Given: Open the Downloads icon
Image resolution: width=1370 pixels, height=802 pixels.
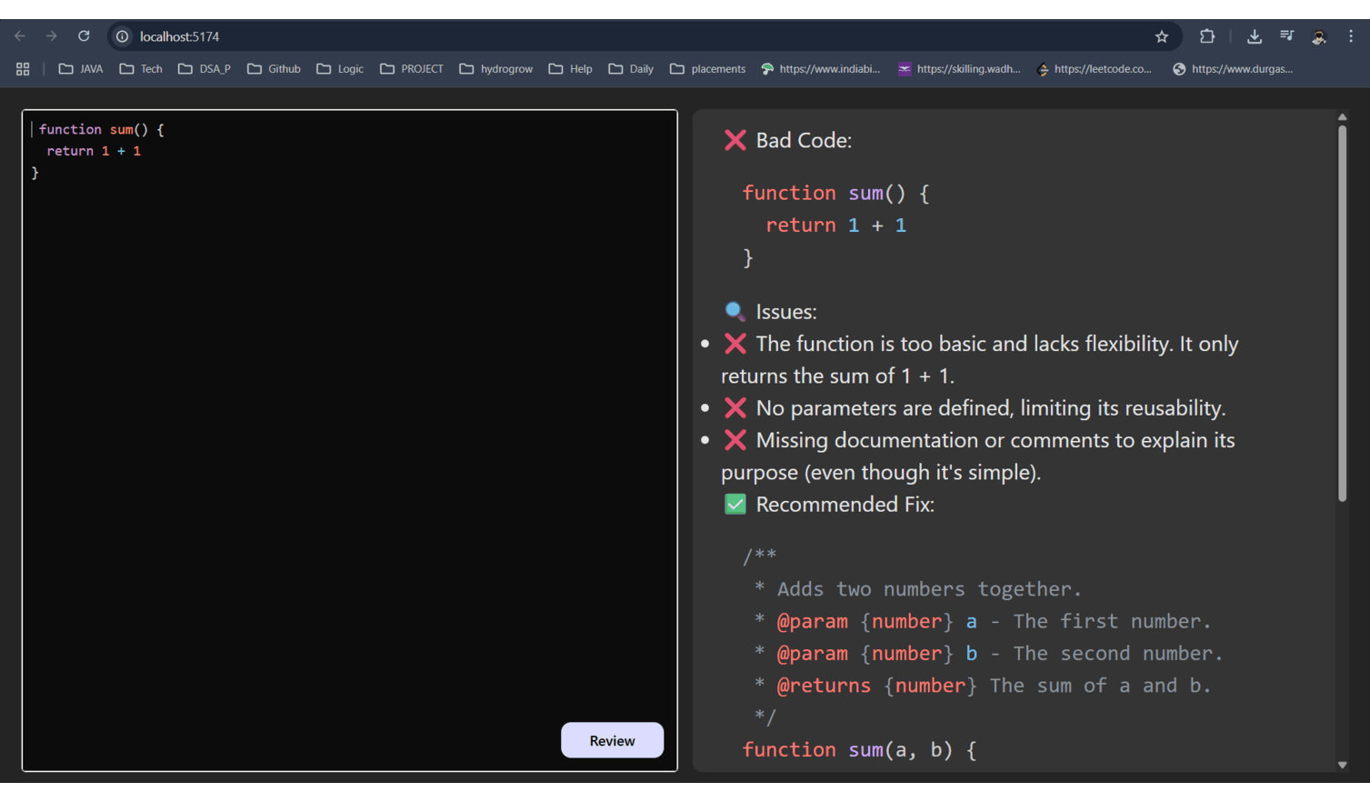Looking at the screenshot, I should click(x=1255, y=36).
